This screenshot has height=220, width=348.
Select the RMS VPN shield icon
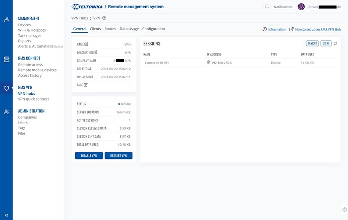coord(7,88)
